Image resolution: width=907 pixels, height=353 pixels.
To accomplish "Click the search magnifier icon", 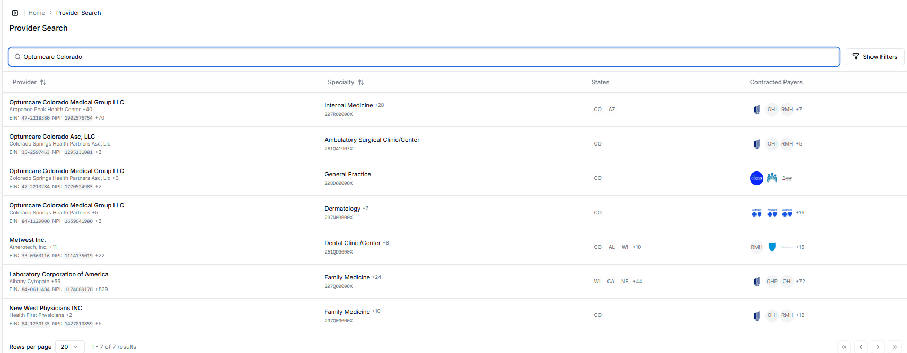I will click(x=17, y=57).
